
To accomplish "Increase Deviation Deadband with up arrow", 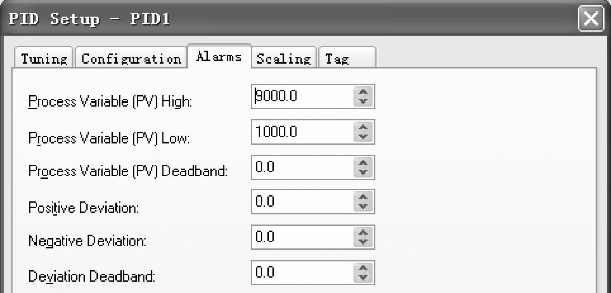I will [x=364, y=267].
